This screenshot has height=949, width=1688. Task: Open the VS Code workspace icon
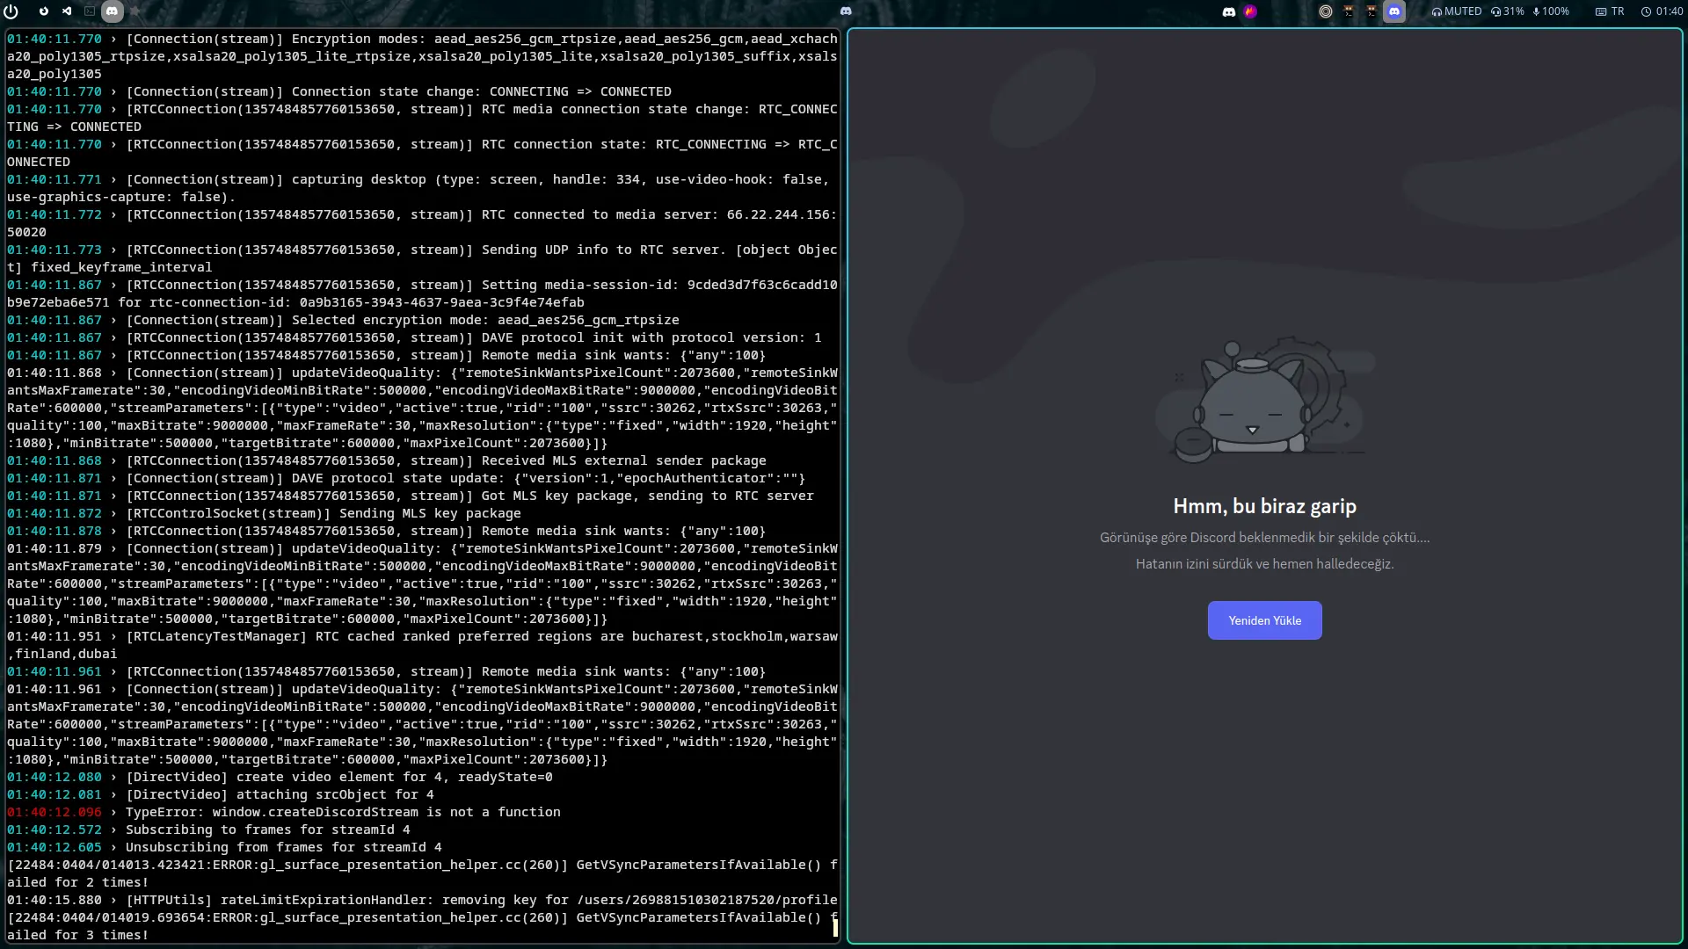(67, 11)
